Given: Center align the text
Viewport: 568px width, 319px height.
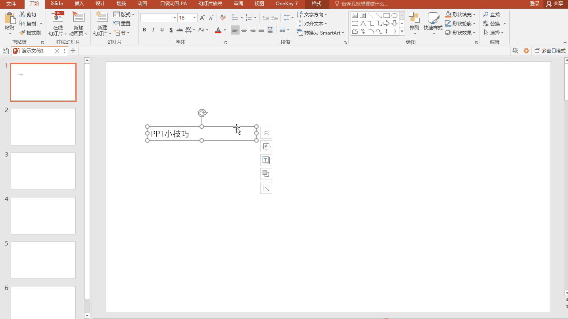Looking at the screenshot, I should click(244, 30).
